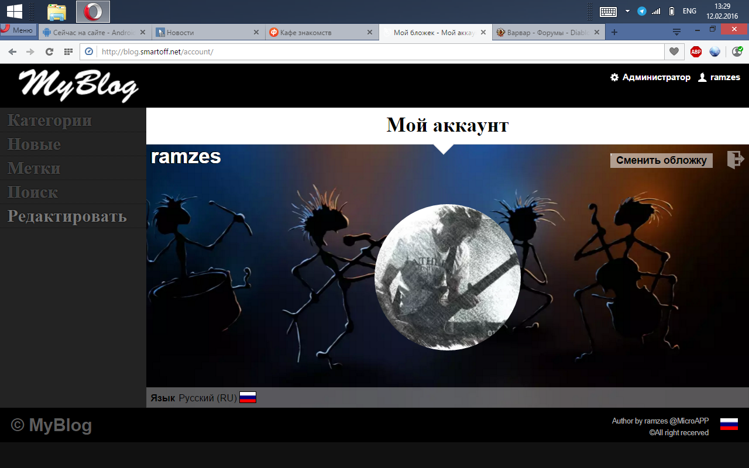Switch the ENG input language indicator
Image resolution: width=749 pixels, height=468 pixels.
(689, 11)
